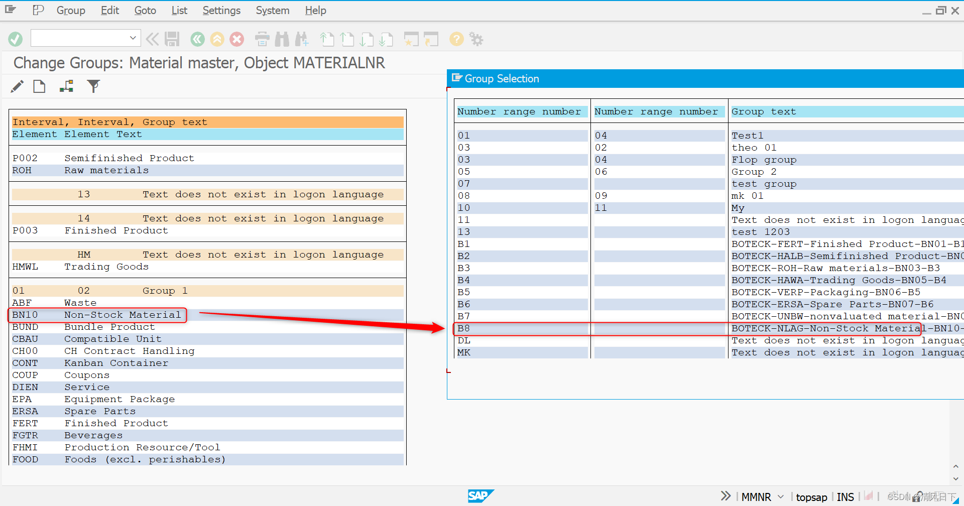Select group DL in Group Selection
This screenshot has width=964, height=506.
pos(710,340)
